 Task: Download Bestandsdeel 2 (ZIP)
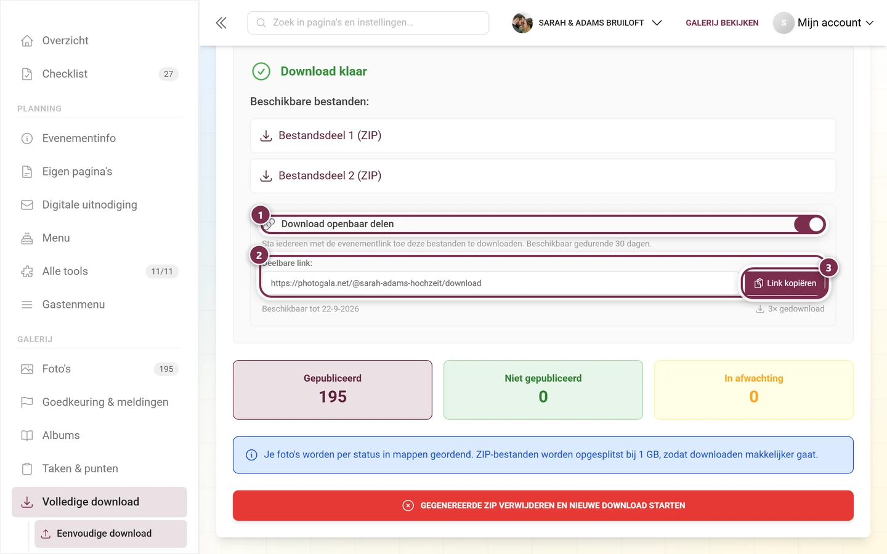(543, 176)
